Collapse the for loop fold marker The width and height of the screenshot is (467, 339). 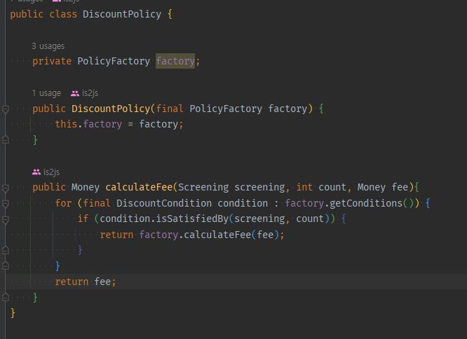tap(5, 204)
